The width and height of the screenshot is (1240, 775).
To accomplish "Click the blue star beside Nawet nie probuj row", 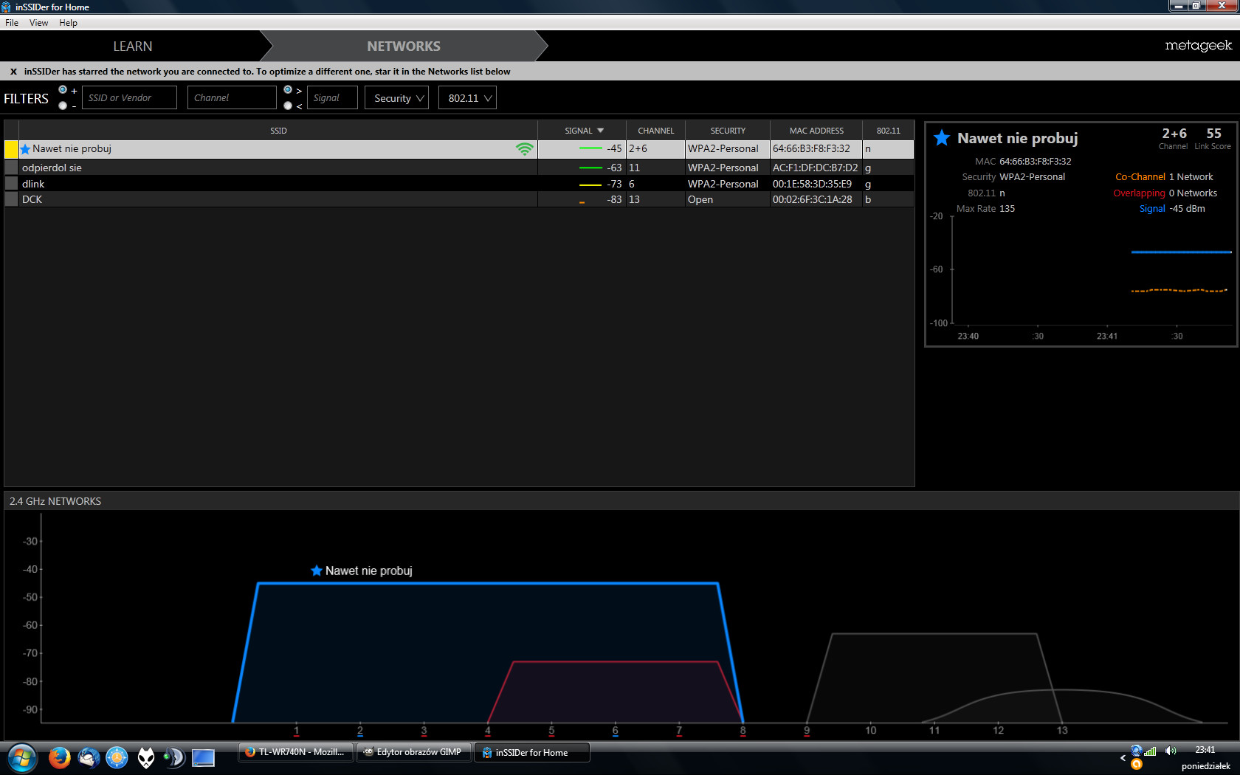I will tap(26, 149).
